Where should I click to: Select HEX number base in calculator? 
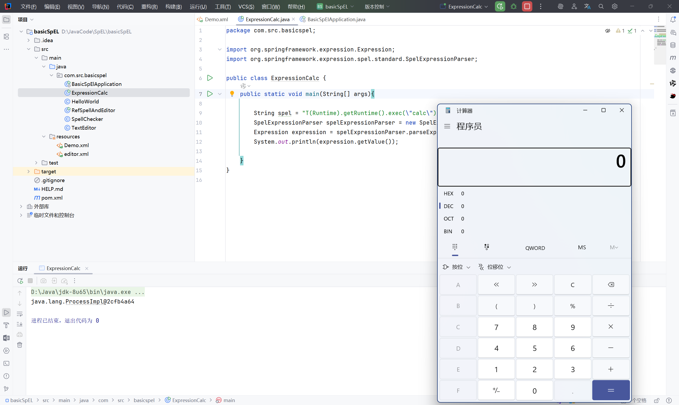click(x=448, y=193)
